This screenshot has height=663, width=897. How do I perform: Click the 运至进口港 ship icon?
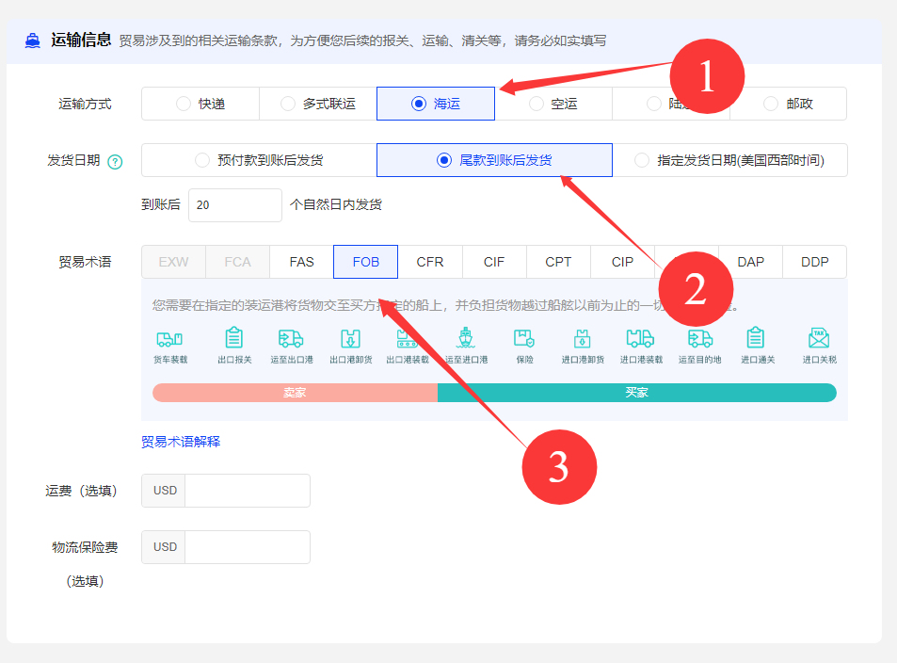[x=465, y=339]
